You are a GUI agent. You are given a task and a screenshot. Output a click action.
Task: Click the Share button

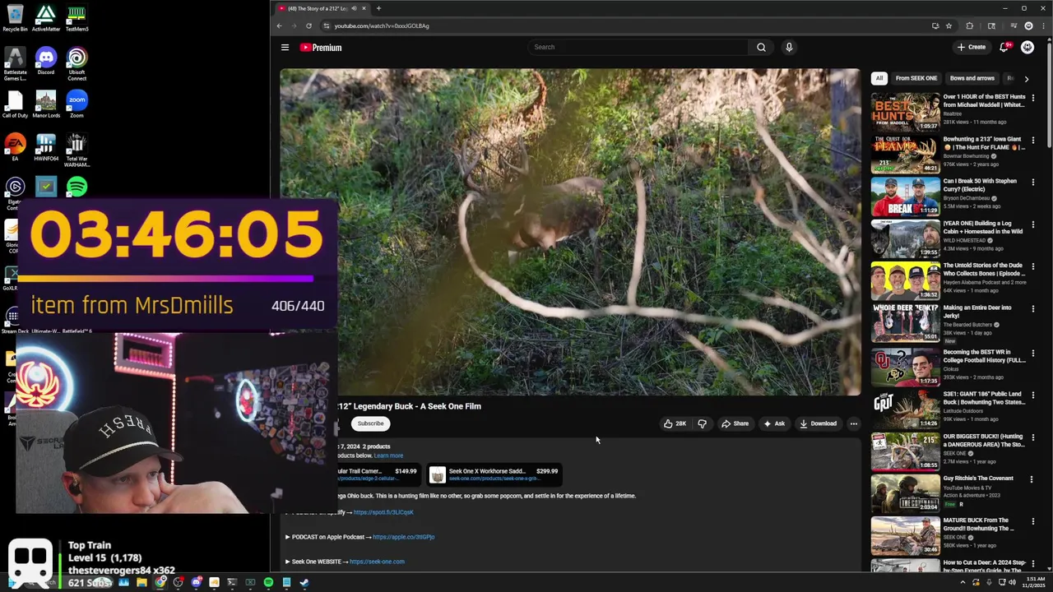tap(735, 423)
